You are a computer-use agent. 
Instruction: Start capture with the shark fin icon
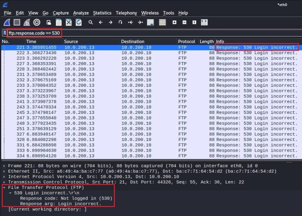7,22
